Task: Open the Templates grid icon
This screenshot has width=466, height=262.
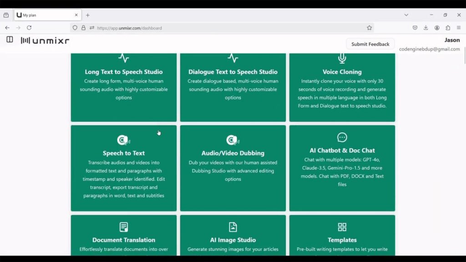Action: pyautogui.click(x=342, y=227)
